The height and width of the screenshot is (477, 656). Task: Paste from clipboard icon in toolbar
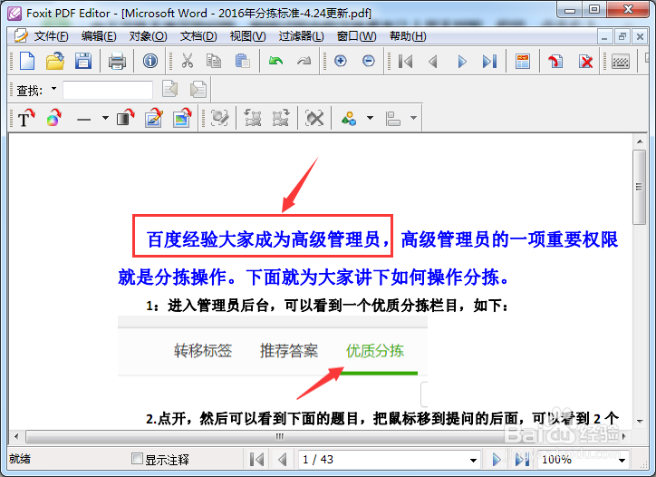[243, 61]
